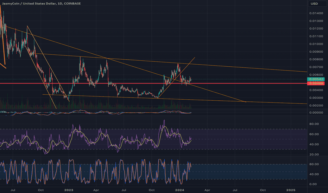Click the 0.00700 price axis label

(316, 67)
